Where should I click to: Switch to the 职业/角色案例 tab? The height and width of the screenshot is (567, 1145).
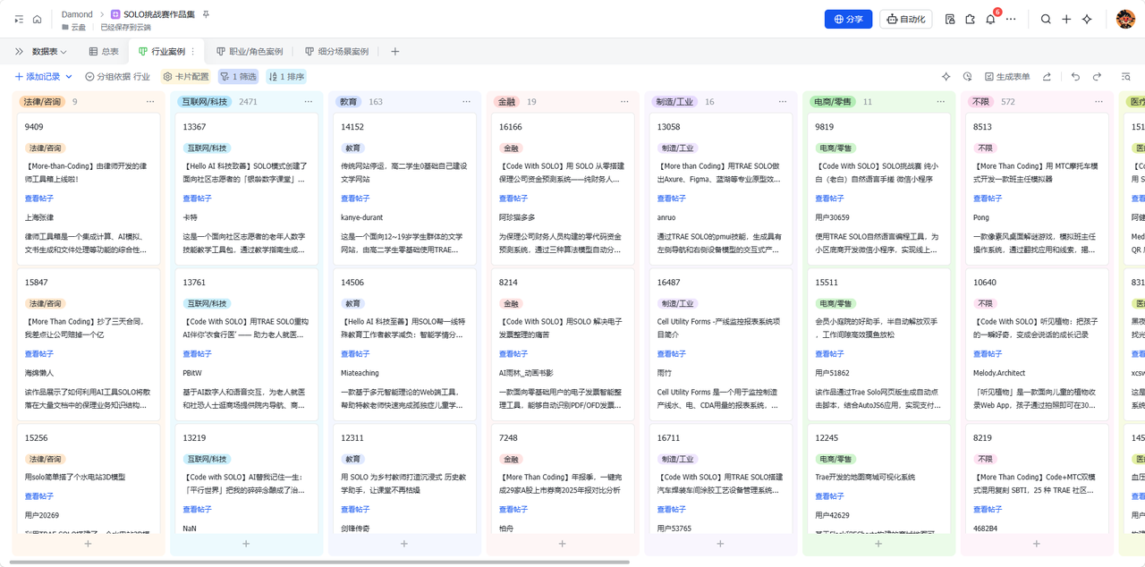[249, 52]
